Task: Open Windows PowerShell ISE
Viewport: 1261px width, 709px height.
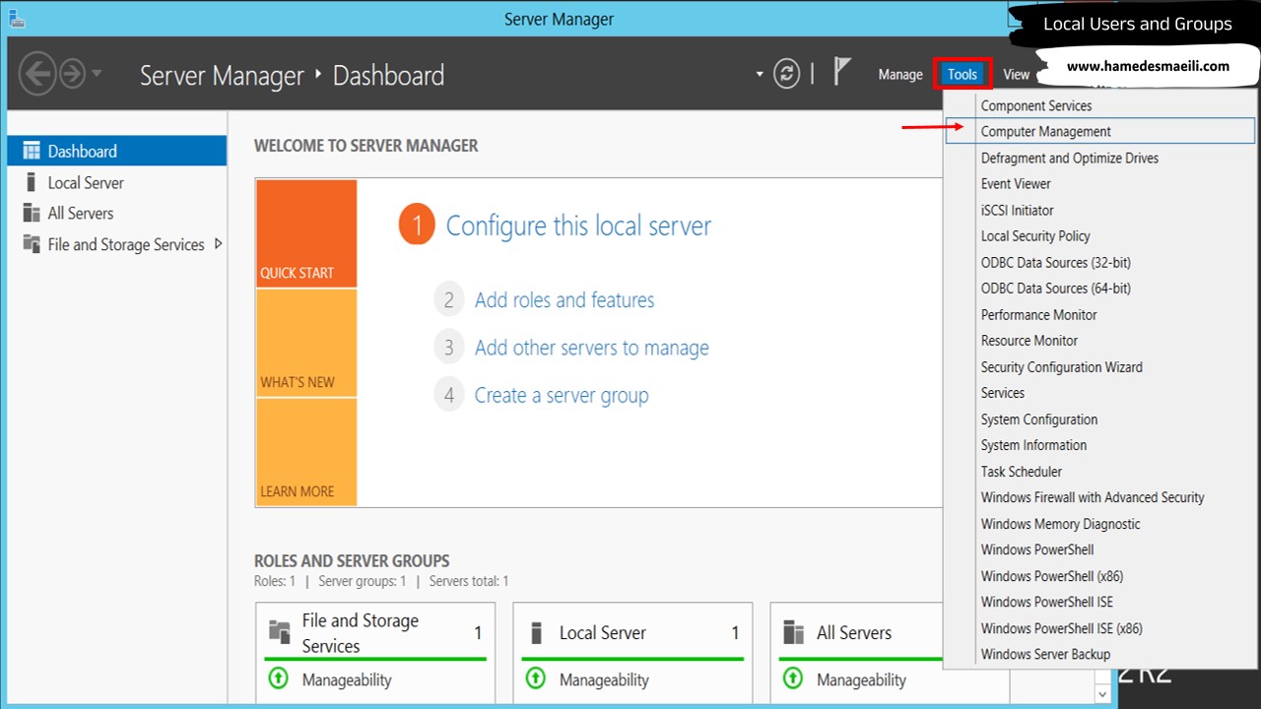Action: [1100, 602]
